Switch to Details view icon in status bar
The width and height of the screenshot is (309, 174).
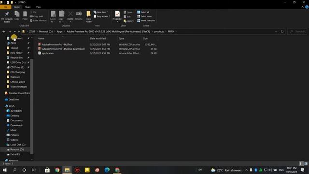(301, 164)
